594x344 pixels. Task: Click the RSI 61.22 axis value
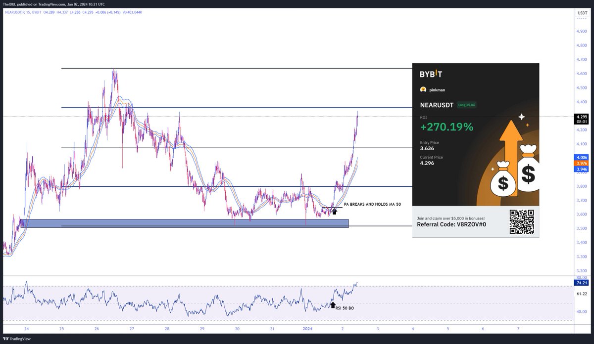click(x=582, y=294)
